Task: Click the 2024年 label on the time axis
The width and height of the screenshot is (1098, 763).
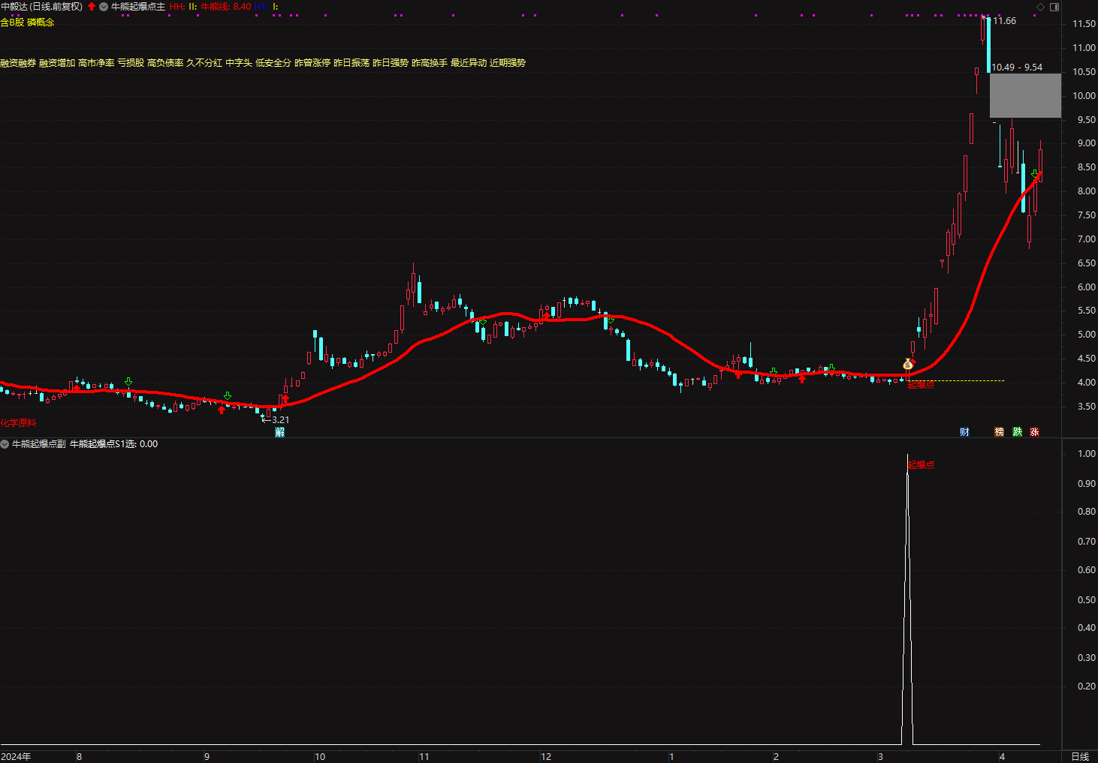Action: tap(16, 756)
